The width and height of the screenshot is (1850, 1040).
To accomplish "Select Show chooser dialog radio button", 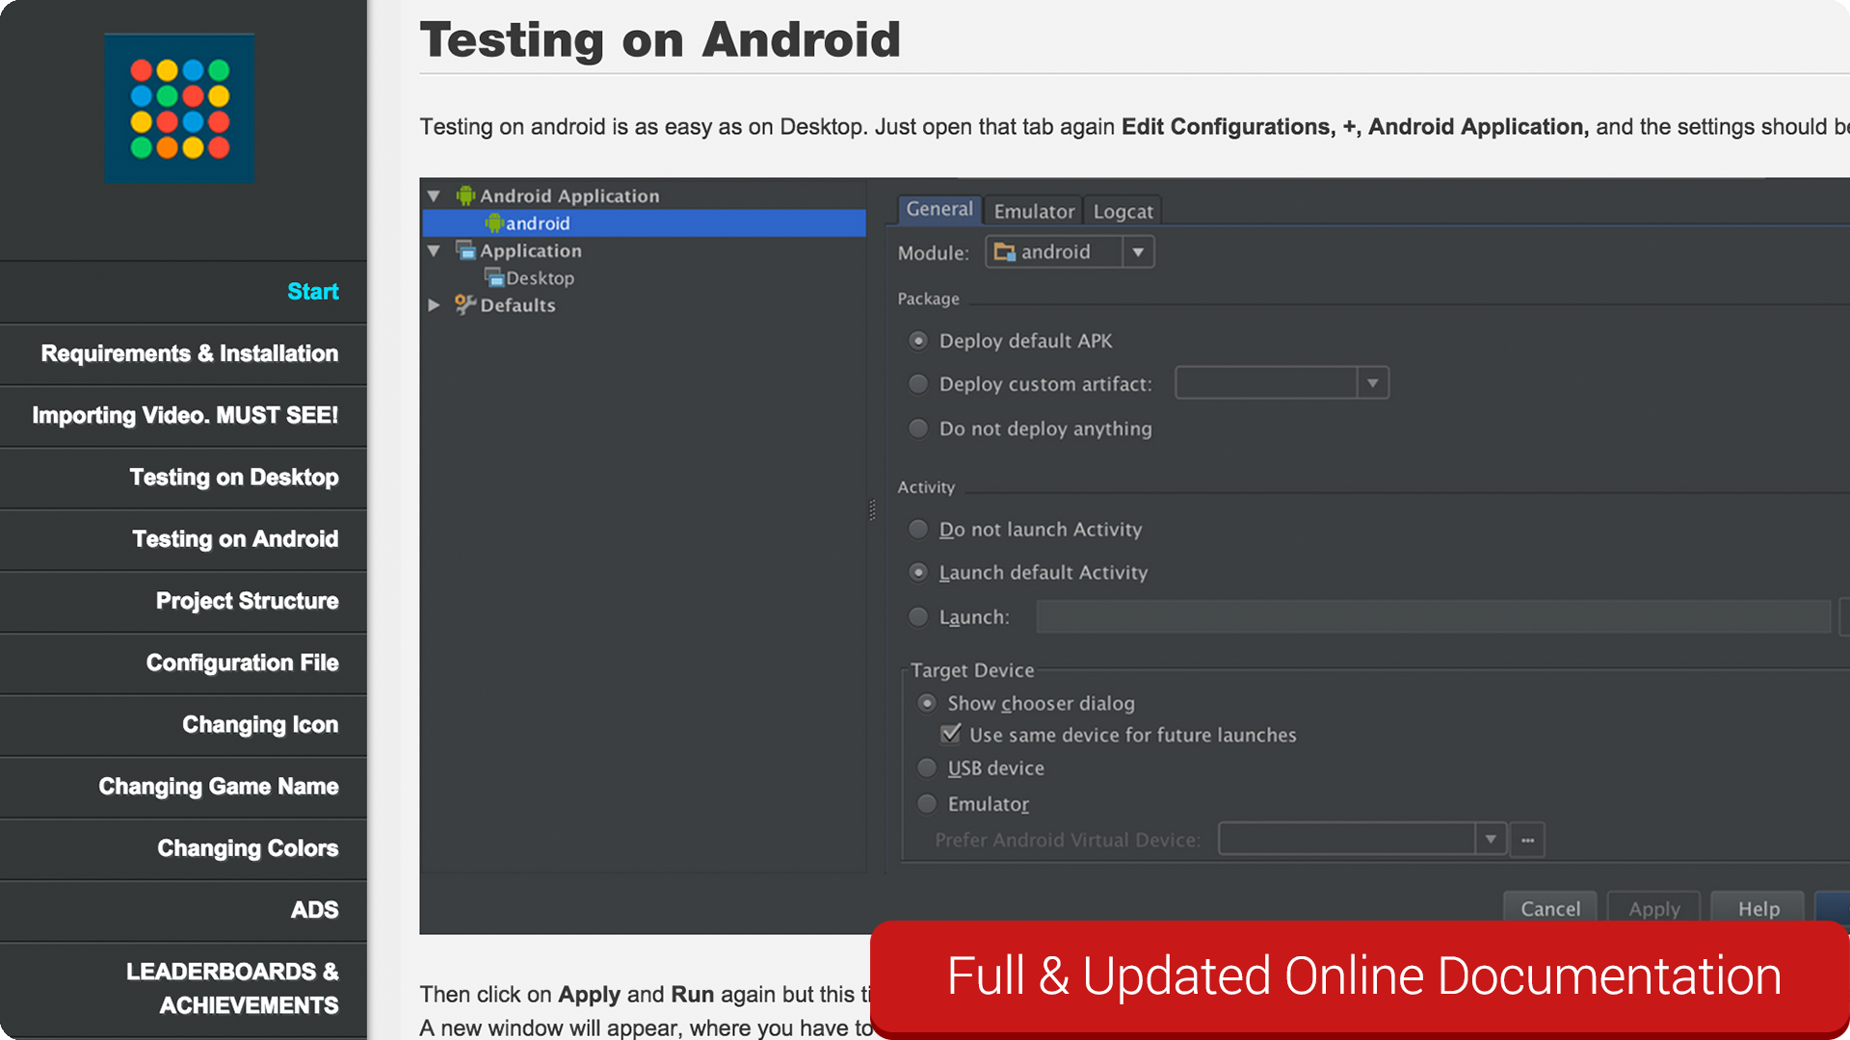I will pos(927,704).
